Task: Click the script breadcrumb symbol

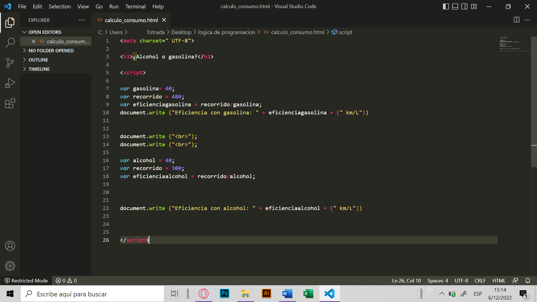Action: coord(342,32)
